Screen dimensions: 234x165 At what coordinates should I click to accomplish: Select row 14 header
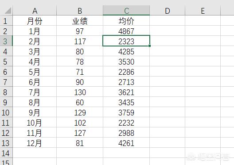coord(6,153)
